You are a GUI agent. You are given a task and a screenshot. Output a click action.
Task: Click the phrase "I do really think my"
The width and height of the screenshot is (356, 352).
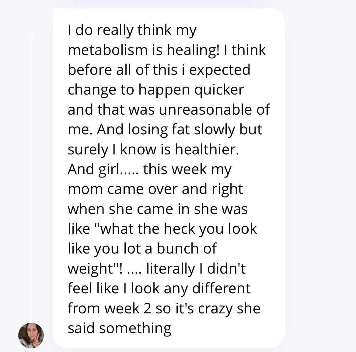click(x=132, y=30)
